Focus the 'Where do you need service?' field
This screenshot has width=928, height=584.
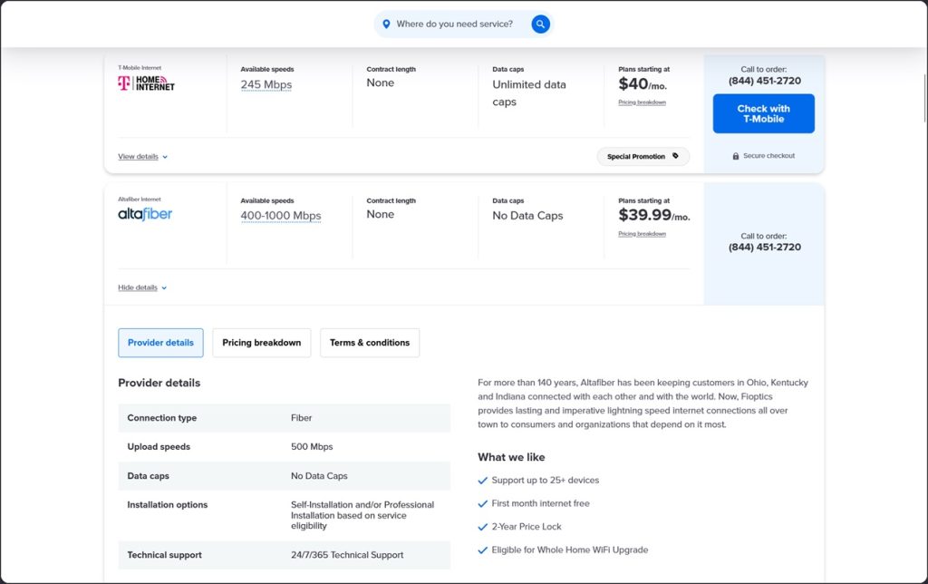pyautogui.click(x=455, y=24)
